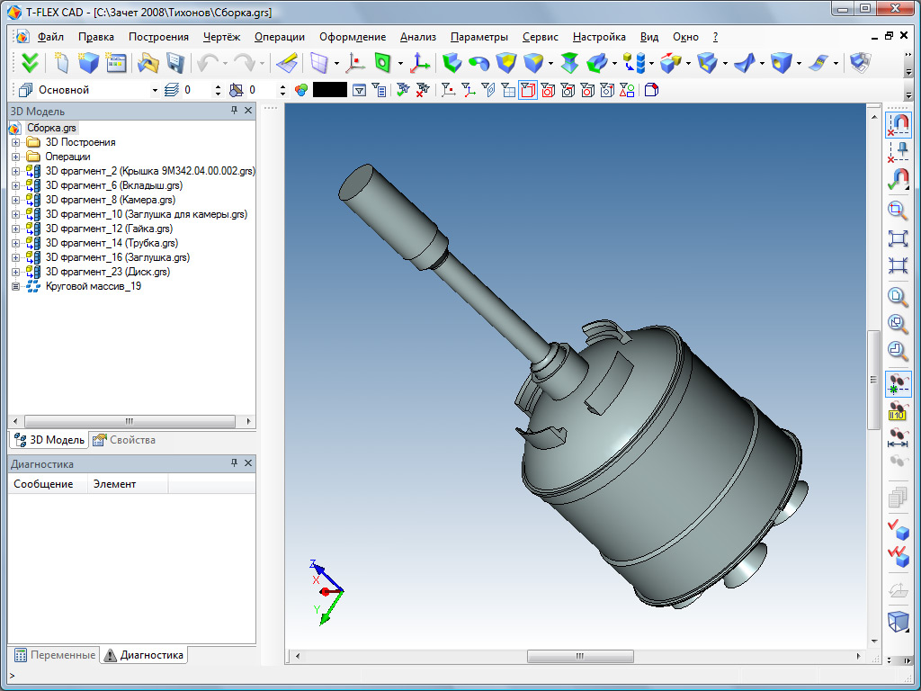
Task: Create a new 3D model file
Action: pos(89,62)
